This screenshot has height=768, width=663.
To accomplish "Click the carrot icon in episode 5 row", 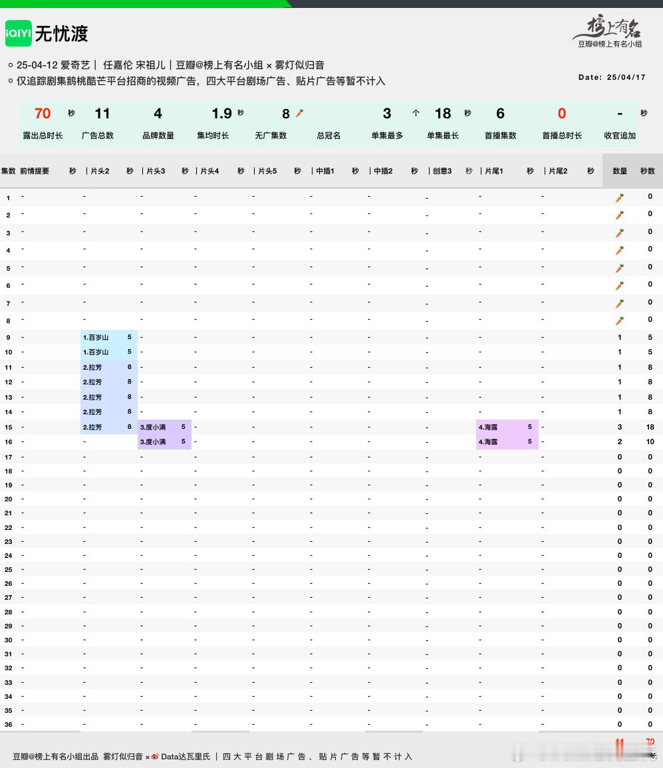I will (x=619, y=268).
